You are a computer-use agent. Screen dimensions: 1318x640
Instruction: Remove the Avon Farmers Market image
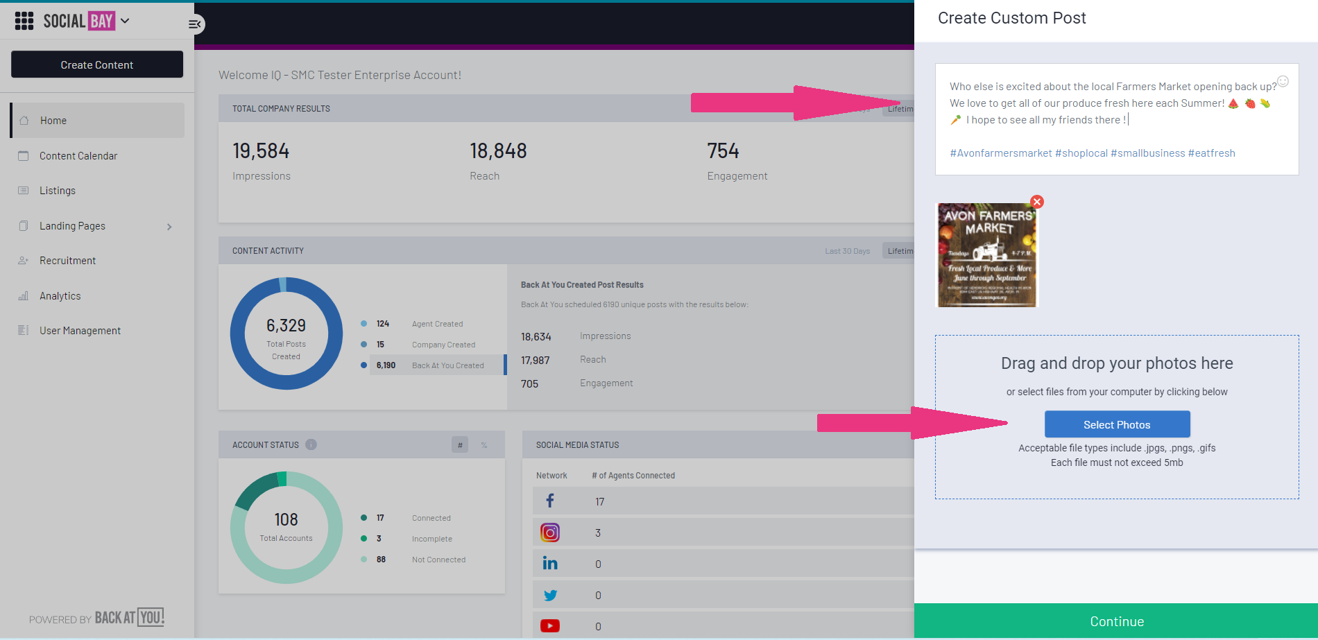pyautogui.click(x=1037, y=202)
